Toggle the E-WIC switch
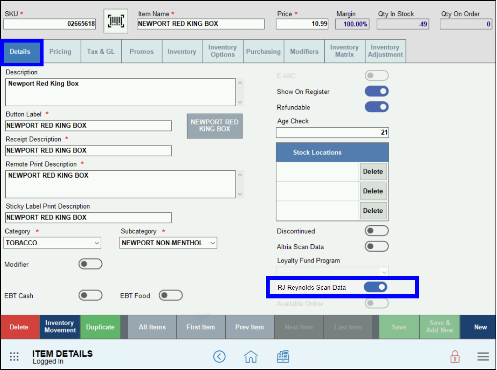Image resolution: width=497 pixels, height=370 pixels. (x=377, y=76)
